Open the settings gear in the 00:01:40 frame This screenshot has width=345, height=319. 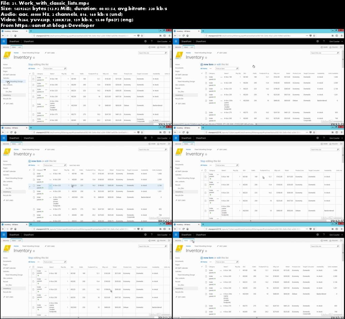click(317, 41)
